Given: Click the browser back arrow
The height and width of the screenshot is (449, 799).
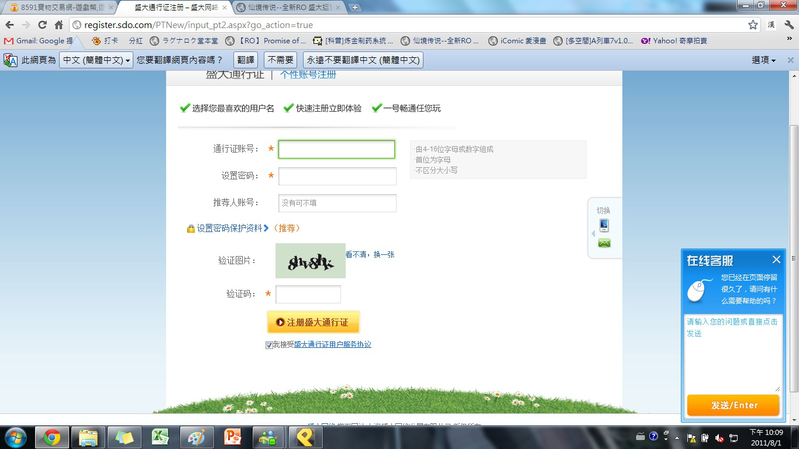Looking at the screenshot, I should (x=9, y=25).
